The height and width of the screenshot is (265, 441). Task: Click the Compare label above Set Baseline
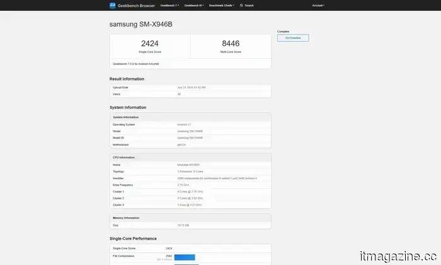[283, 32]
